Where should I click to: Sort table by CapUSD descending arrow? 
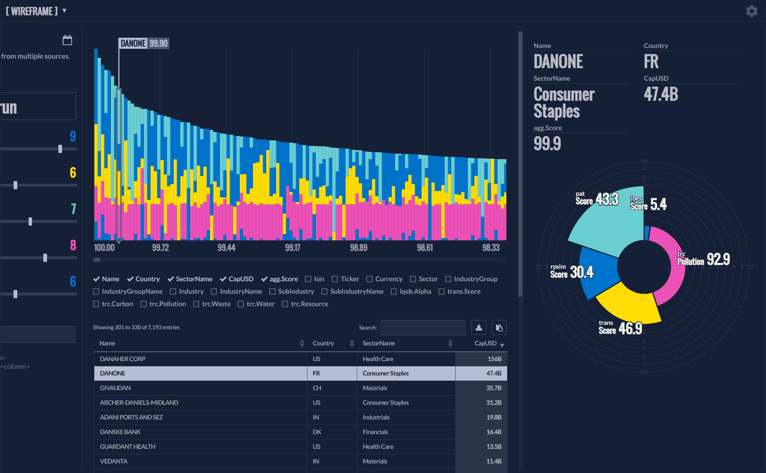(502, 345)
